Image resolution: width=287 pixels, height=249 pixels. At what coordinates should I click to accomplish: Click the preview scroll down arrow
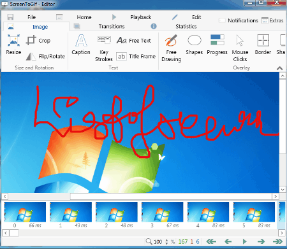click(283, 190)
